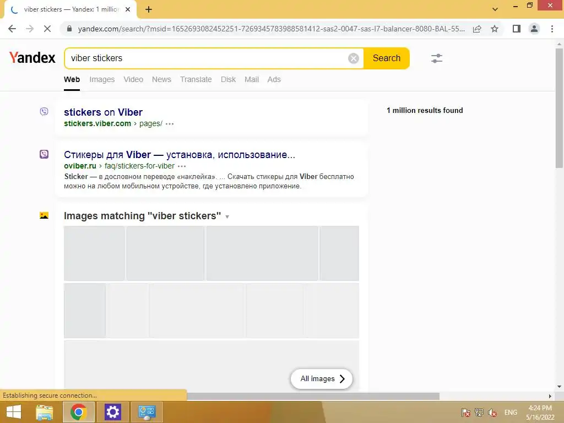
Task: Open the settings gear app in the taskbar
Action: [x=112, y=412]
